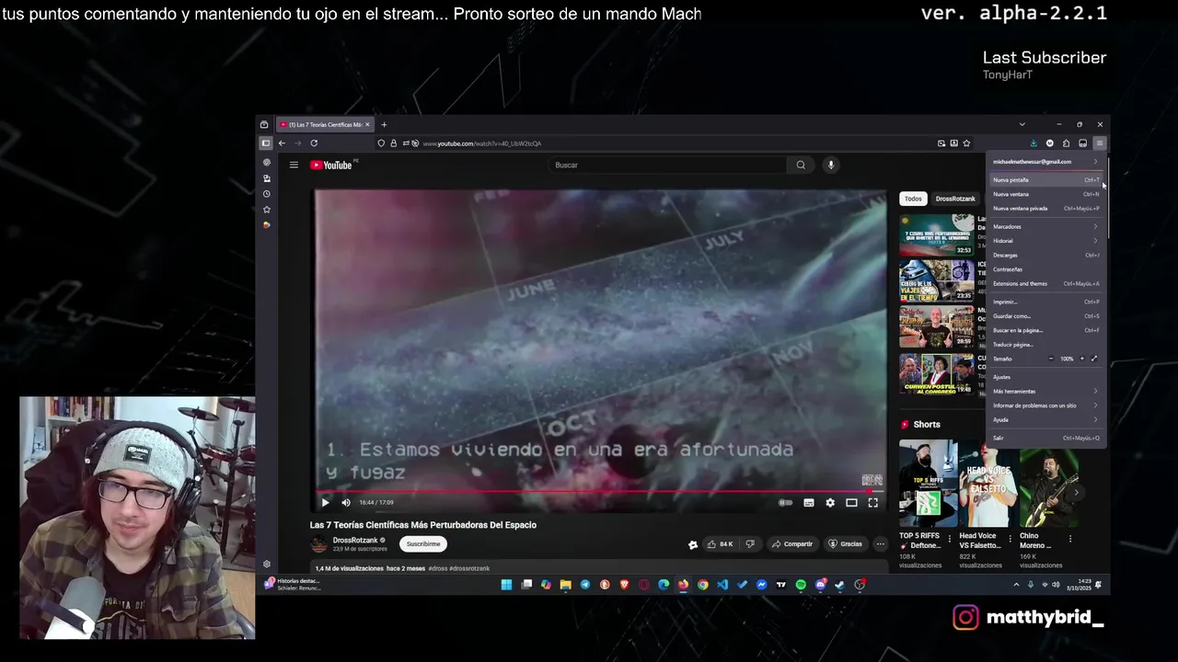
Task: Open the DrossRotzank channel name link
Action: [355, 541]
